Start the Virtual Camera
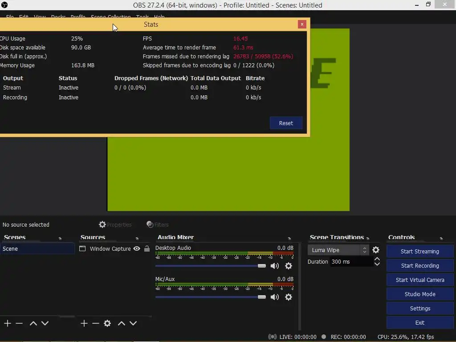 tap(419, 280)
